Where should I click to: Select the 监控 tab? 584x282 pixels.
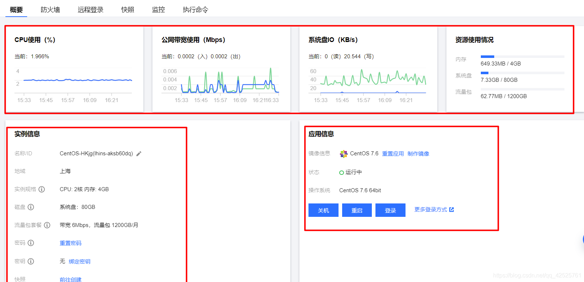(159, 10)
